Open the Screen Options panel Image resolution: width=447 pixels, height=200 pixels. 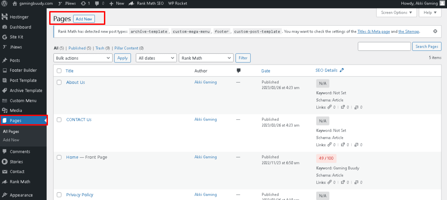point(396,12)
